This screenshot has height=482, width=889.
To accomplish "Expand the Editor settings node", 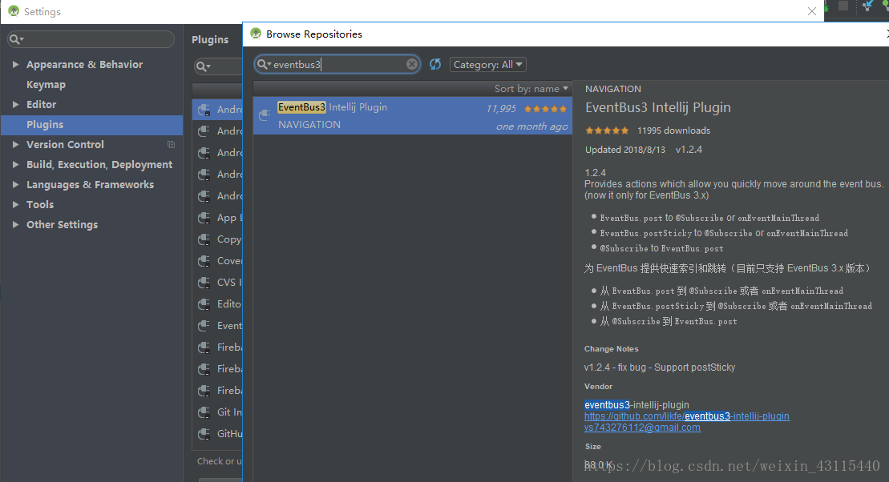I will click(x=15, y=105).
